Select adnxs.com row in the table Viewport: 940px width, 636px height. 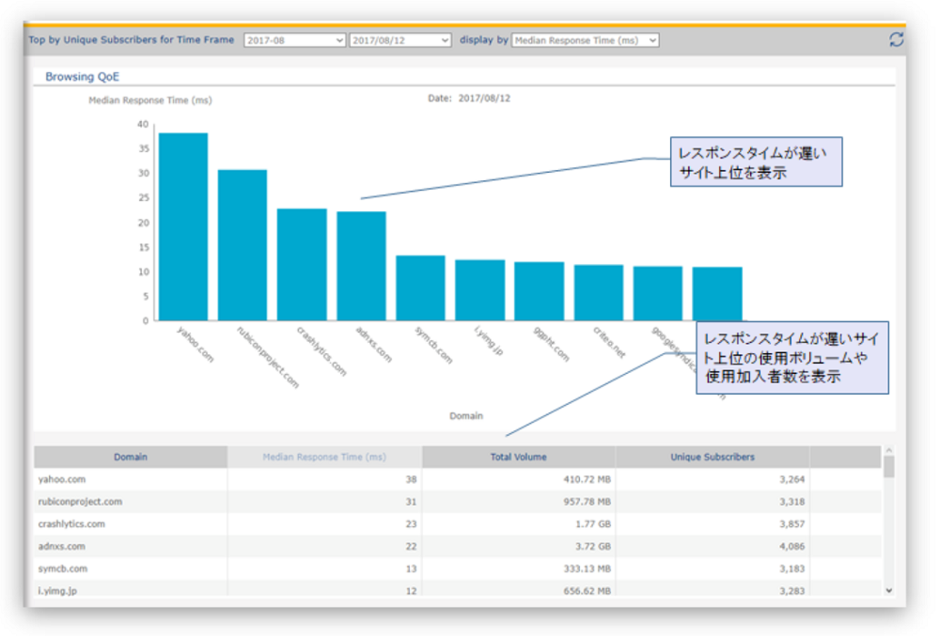pyautogui.click(x=458, y=546)
